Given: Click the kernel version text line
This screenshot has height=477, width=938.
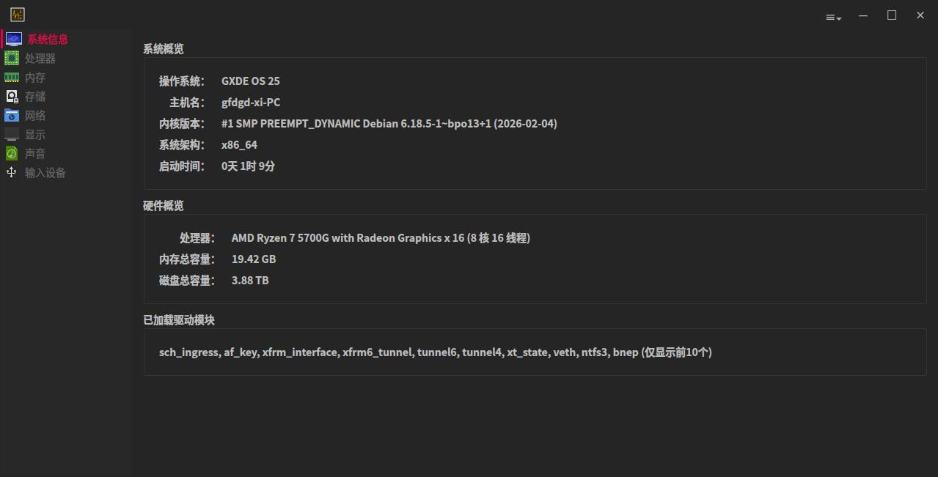Looking at the screenshot, I should click(x=389, y=124).
